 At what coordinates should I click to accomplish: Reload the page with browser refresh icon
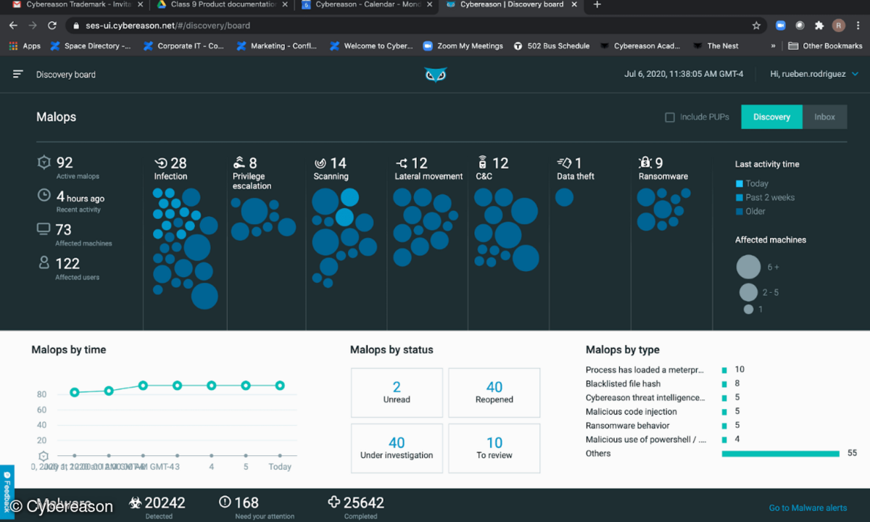pyautogui.click(x=52, y=25)
